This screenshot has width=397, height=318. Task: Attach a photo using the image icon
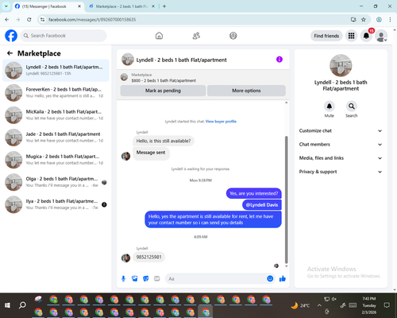[x=135, y=278]
